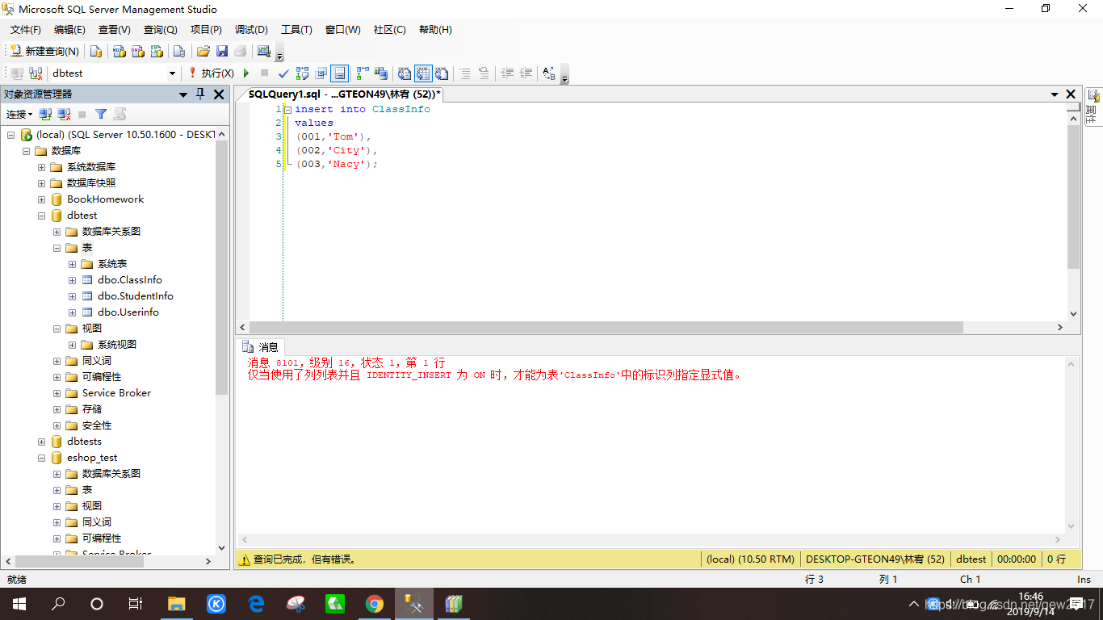Parse the query with the blue checkmark
The image size is (1103, 620).
(x=283, y=73)
